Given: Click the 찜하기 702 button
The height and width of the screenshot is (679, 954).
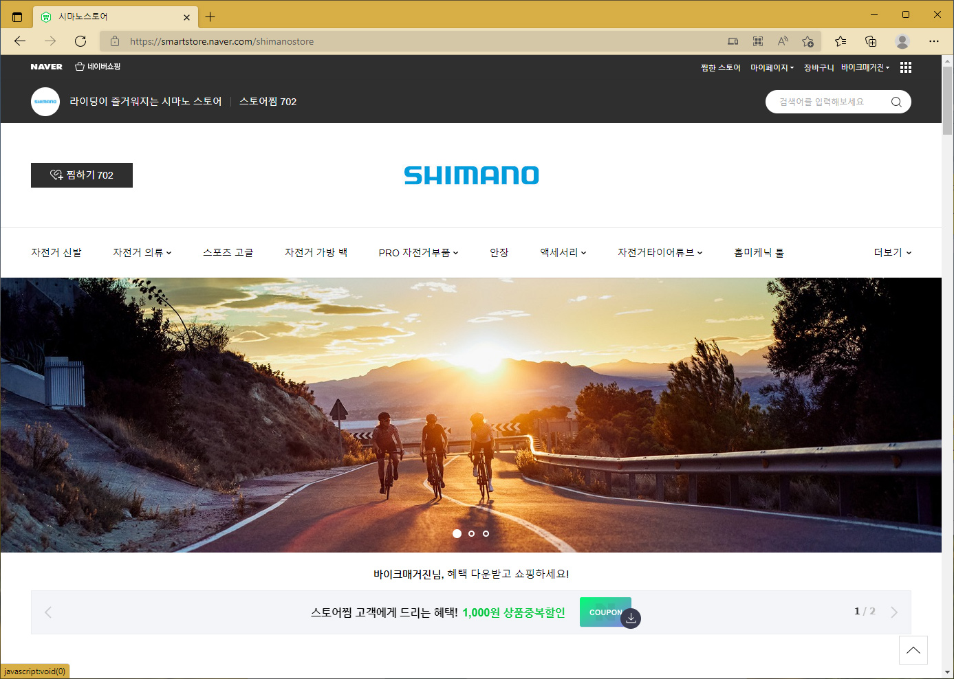Looking at the screenshot, I should pyautogui.click(x=82, y=175).
